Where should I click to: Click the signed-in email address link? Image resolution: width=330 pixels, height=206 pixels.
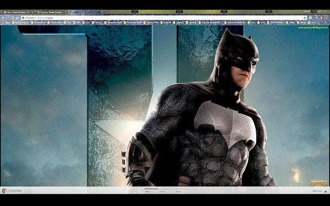pos(313,28)
